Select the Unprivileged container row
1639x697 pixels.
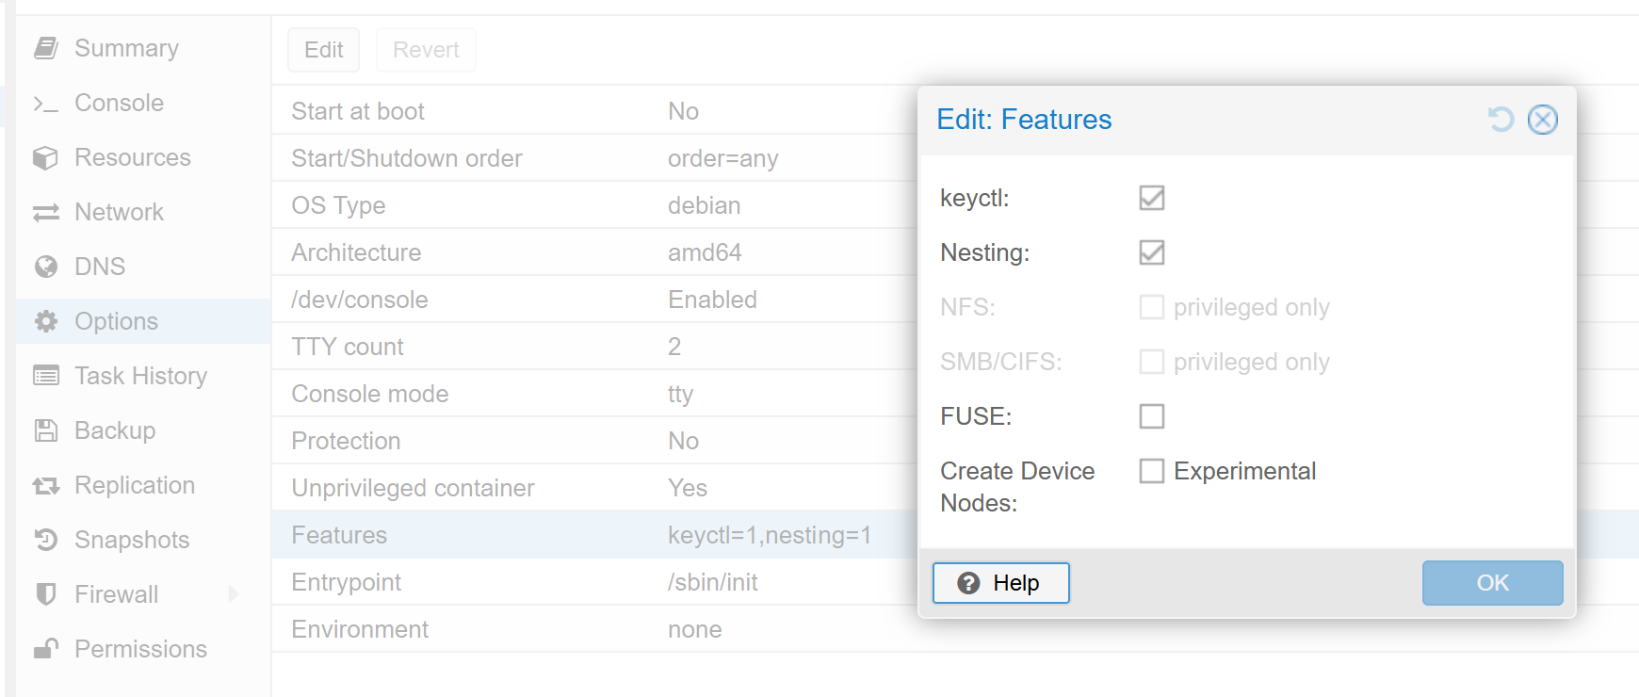pos(955,488)
